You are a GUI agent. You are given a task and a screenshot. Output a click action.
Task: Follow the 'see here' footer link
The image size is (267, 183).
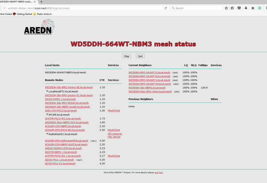[159, 172]
